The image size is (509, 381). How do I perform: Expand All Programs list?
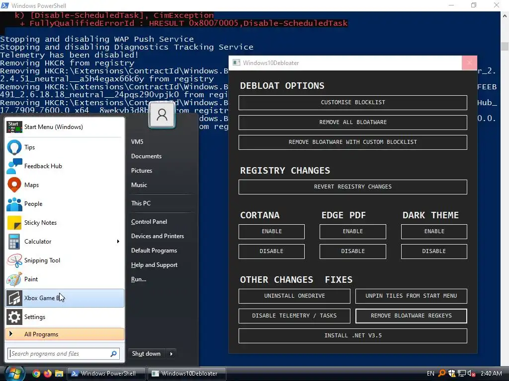coord(65,334)
